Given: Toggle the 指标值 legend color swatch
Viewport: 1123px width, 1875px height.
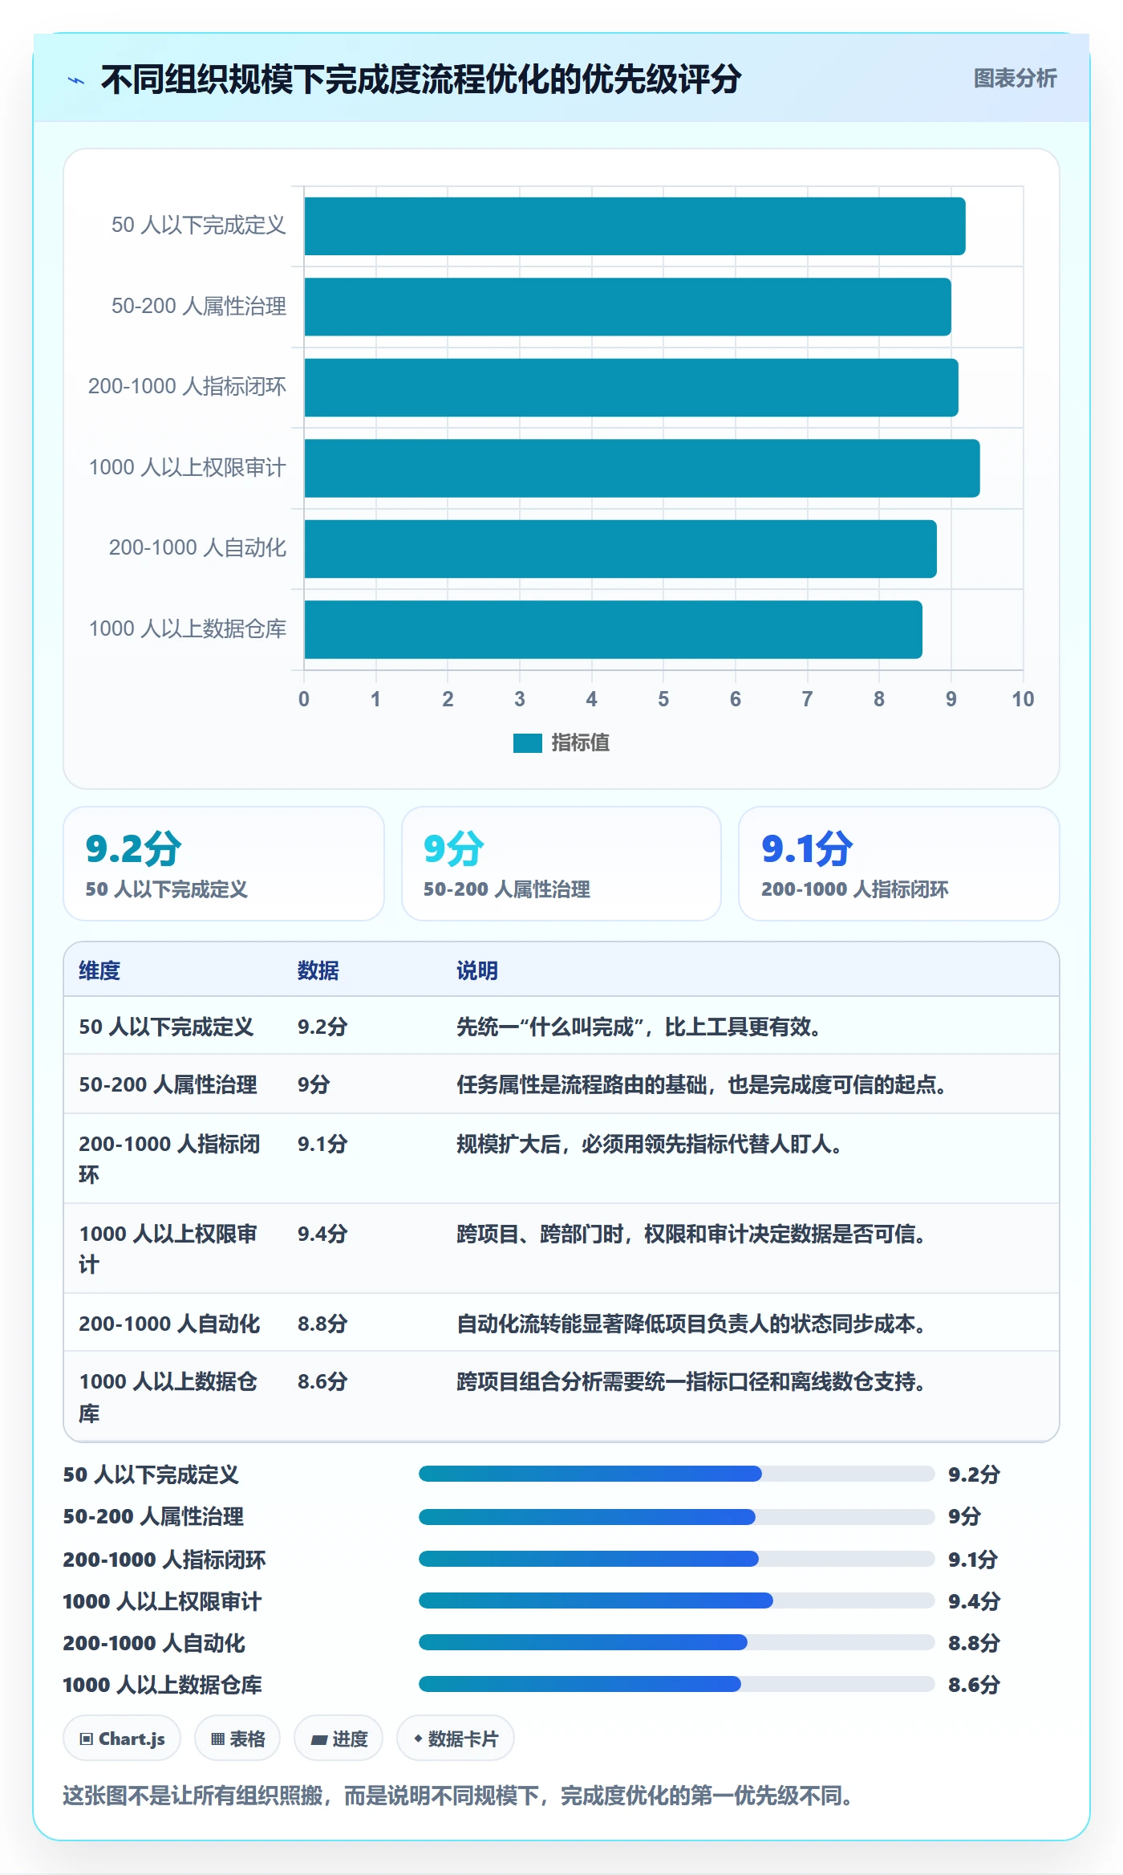Looking at the screenshot, I should 527,743.
